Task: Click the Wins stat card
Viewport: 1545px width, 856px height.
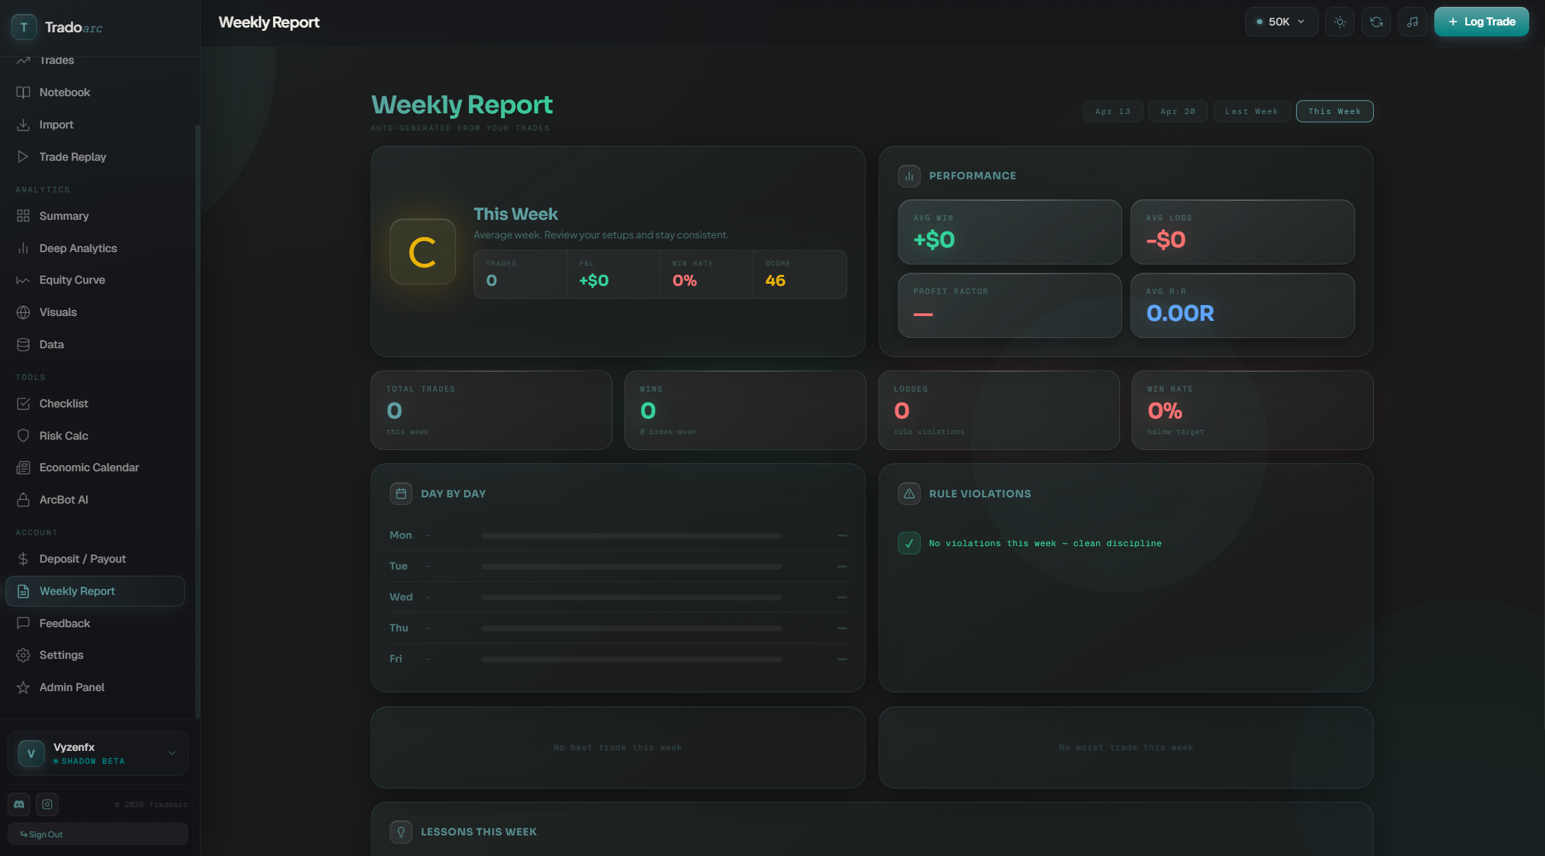Action: pyautogui.click(x=745, y=410)
